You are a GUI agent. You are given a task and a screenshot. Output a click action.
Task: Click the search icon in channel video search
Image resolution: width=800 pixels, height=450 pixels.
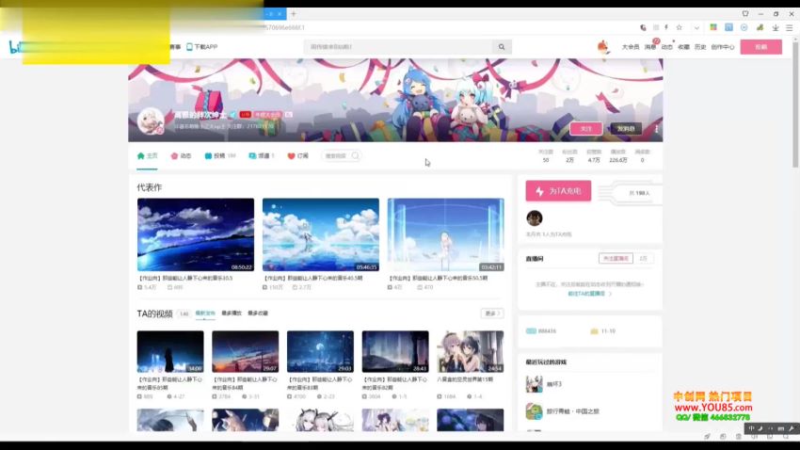(x=355, y=155)
